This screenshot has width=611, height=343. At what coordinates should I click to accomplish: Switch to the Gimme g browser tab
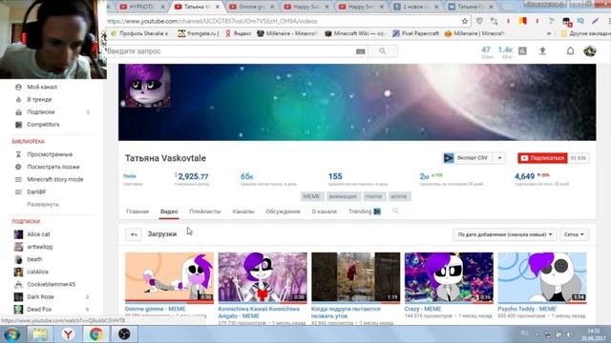coord(252,7)
